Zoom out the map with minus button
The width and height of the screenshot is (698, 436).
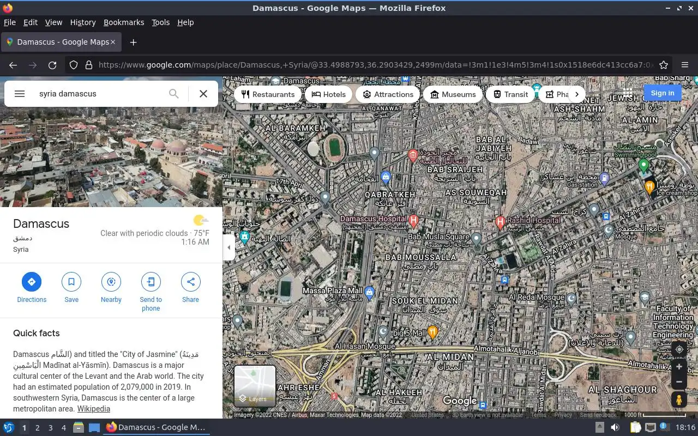(x=679, y=382)
